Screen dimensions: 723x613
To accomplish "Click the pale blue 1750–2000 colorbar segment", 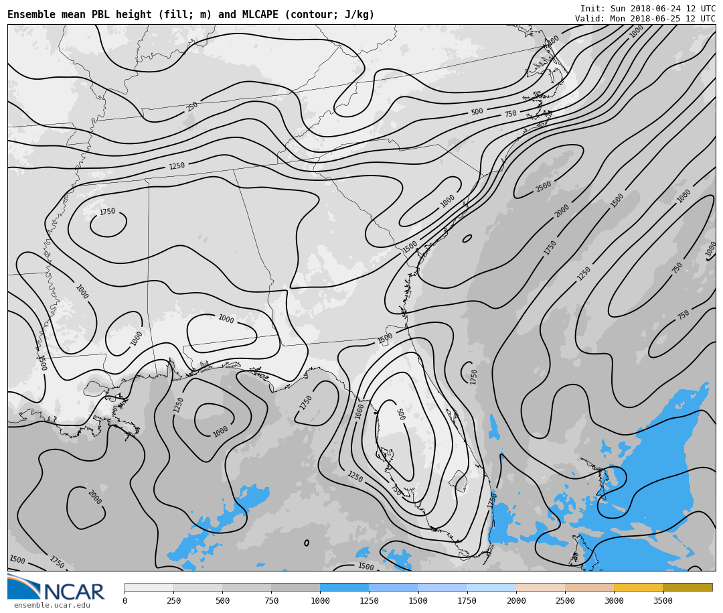I will pyautogui.click(x=491, y=587).
